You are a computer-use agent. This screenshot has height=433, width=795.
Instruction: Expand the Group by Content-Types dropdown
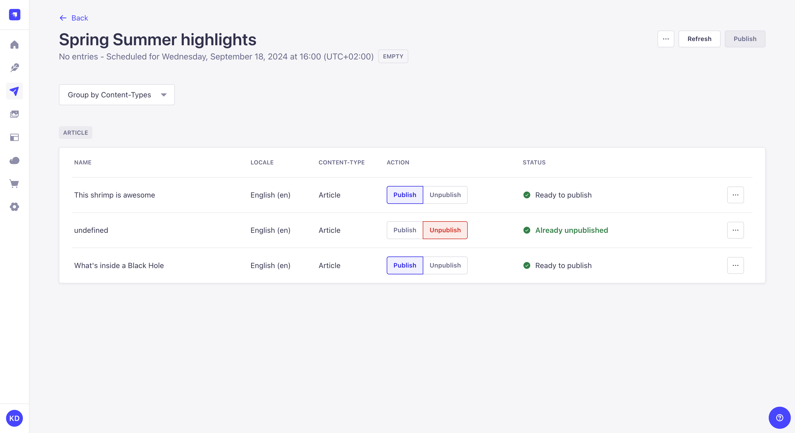117,95
